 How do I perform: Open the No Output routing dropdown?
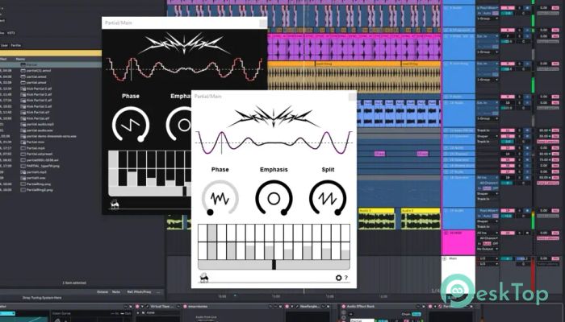[x=486, y=249]
